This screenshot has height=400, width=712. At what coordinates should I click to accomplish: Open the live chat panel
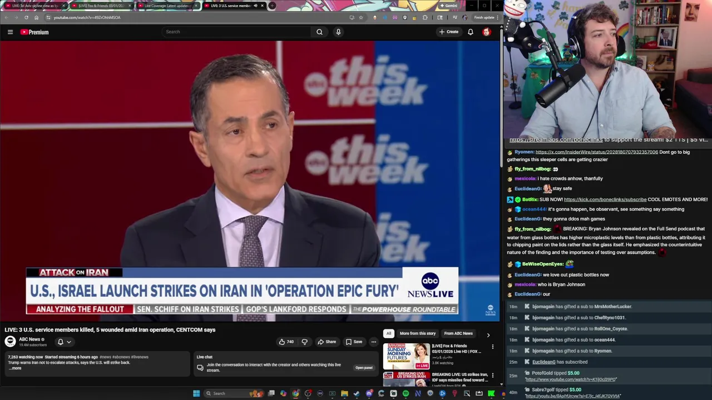(364, 368)
